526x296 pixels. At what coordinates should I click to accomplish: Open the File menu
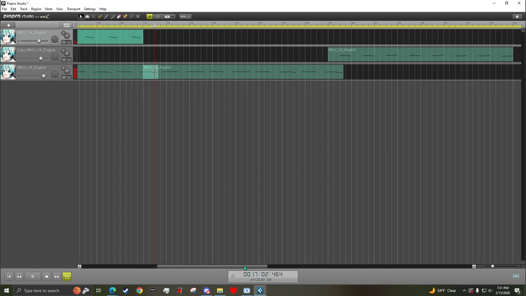(x=4, y=9)
